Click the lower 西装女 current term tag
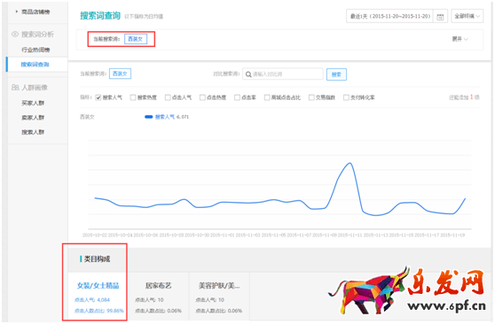Viewport: 495px width, 324px height. tap(120, 73)
